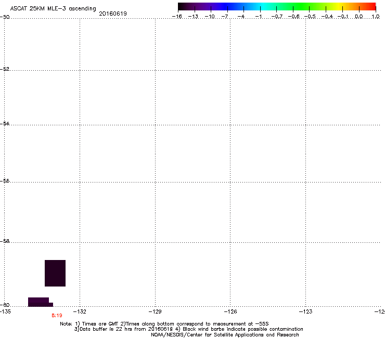Click latitude axis label -58
385x338 pixels.
[5, 241]
